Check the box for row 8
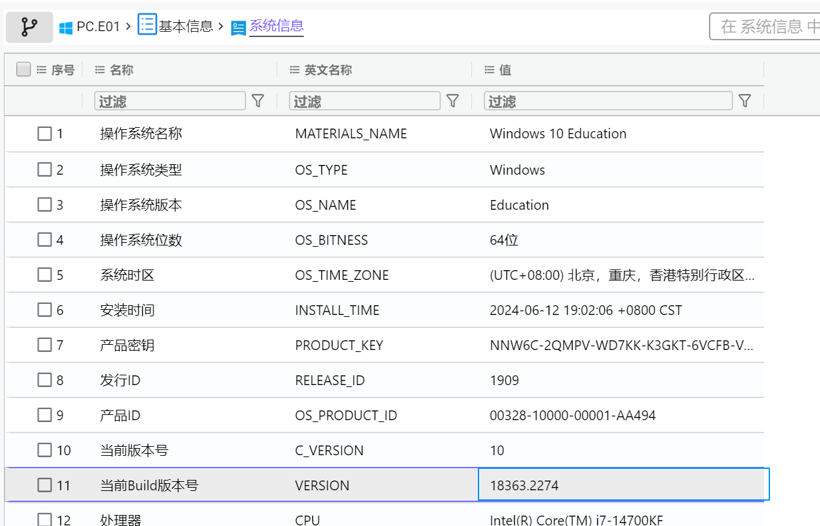 (x=44, y=380)
